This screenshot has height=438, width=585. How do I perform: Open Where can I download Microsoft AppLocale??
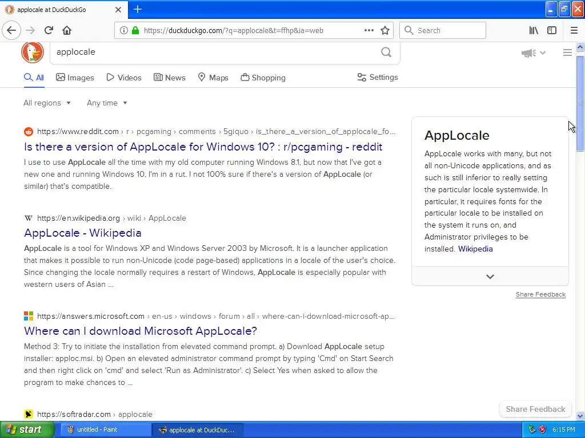(141, 331)
